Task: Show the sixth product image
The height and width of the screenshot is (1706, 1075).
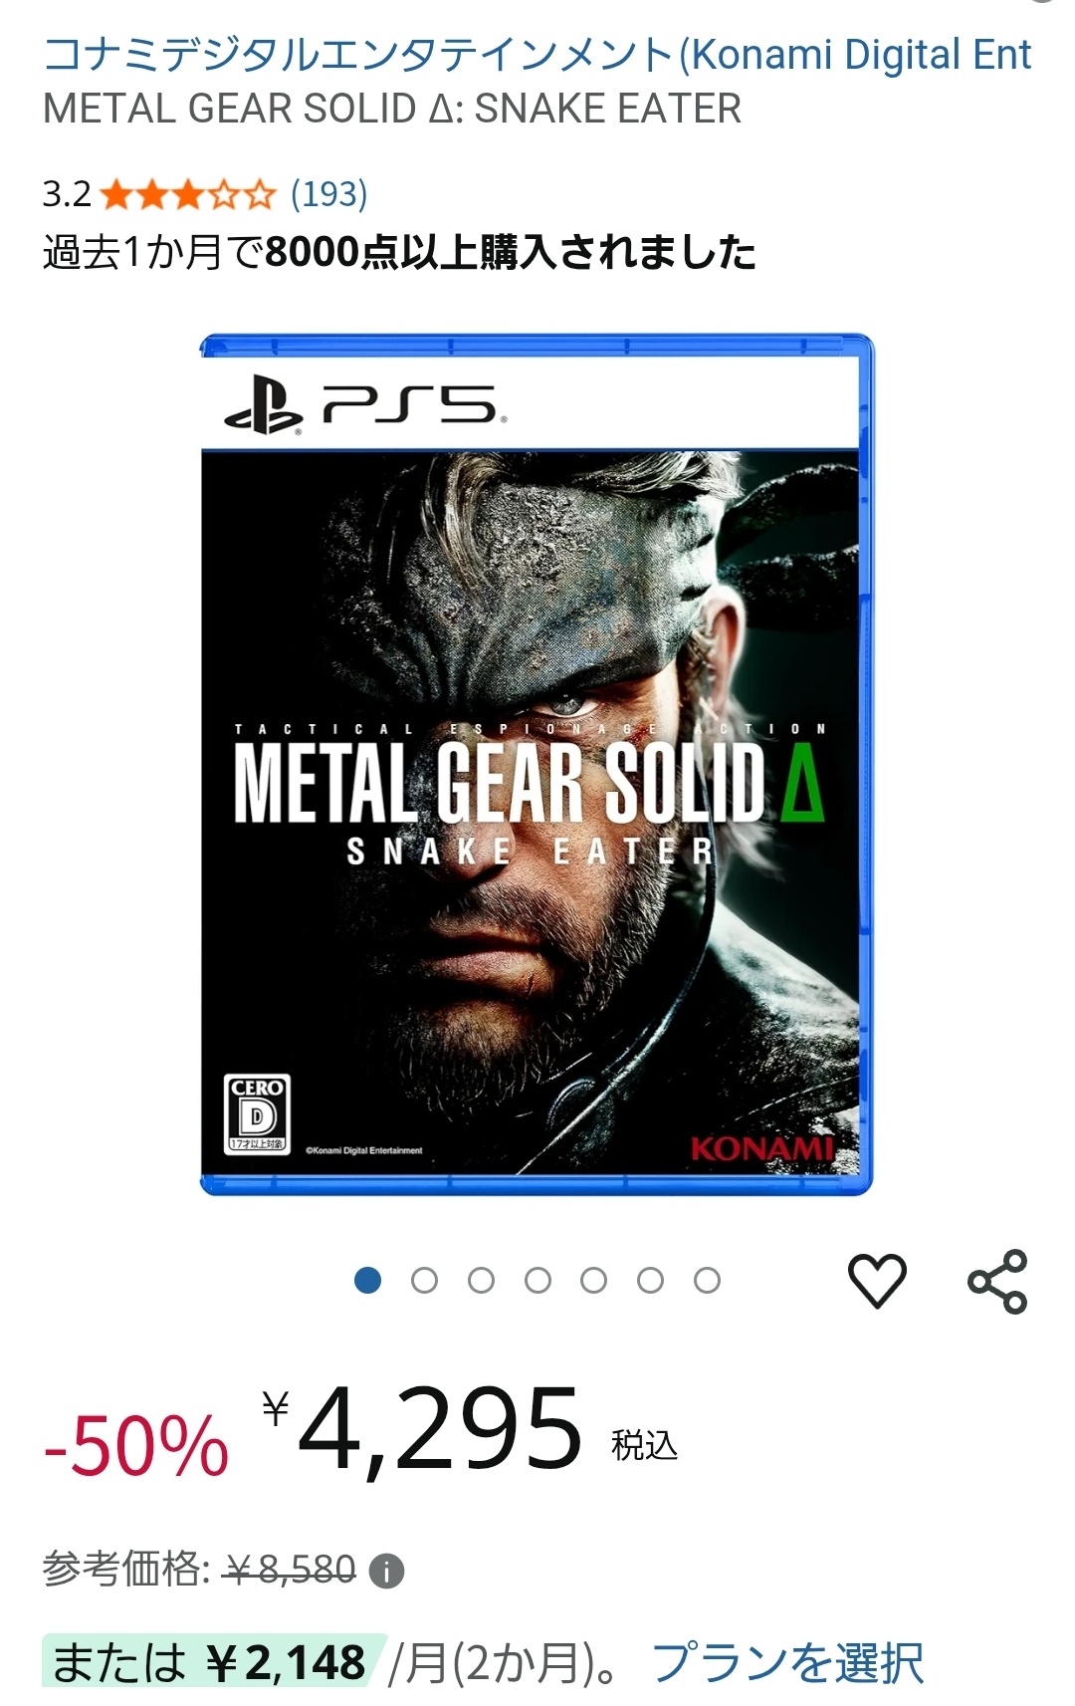Action: (651, 1281)
